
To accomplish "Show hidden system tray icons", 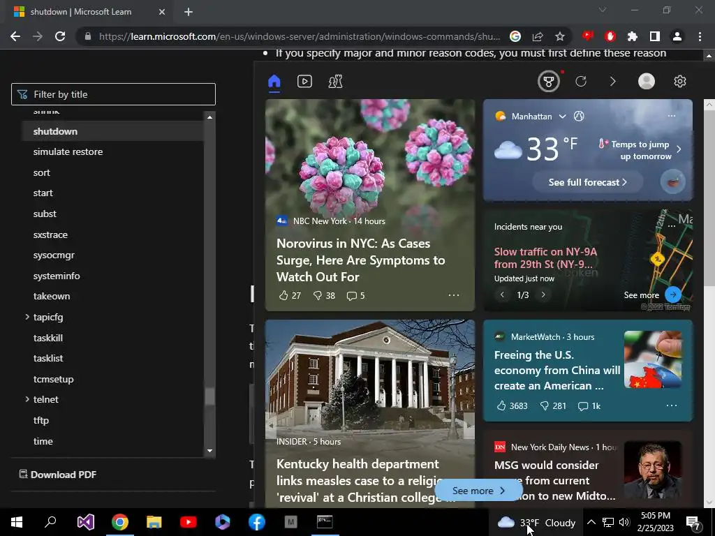I will [x=591, y=522].
